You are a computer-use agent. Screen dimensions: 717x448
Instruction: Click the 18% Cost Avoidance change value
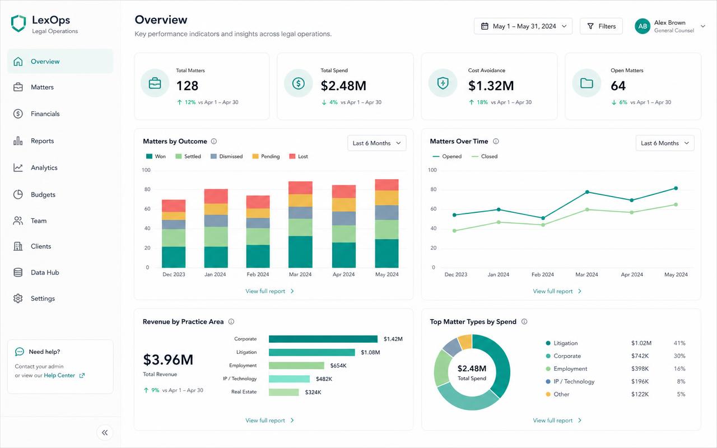[x=482, y=102]
